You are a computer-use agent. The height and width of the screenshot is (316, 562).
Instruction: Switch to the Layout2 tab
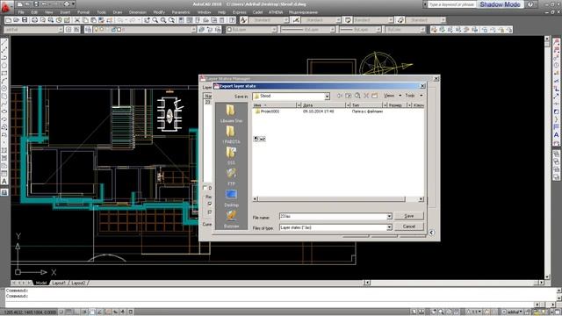(x=78, y=283)
